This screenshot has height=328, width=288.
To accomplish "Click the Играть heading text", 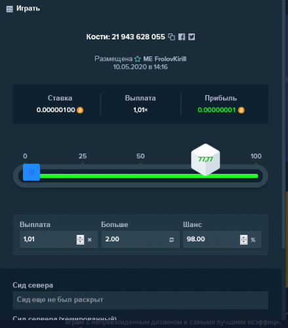I will point(28,9).
